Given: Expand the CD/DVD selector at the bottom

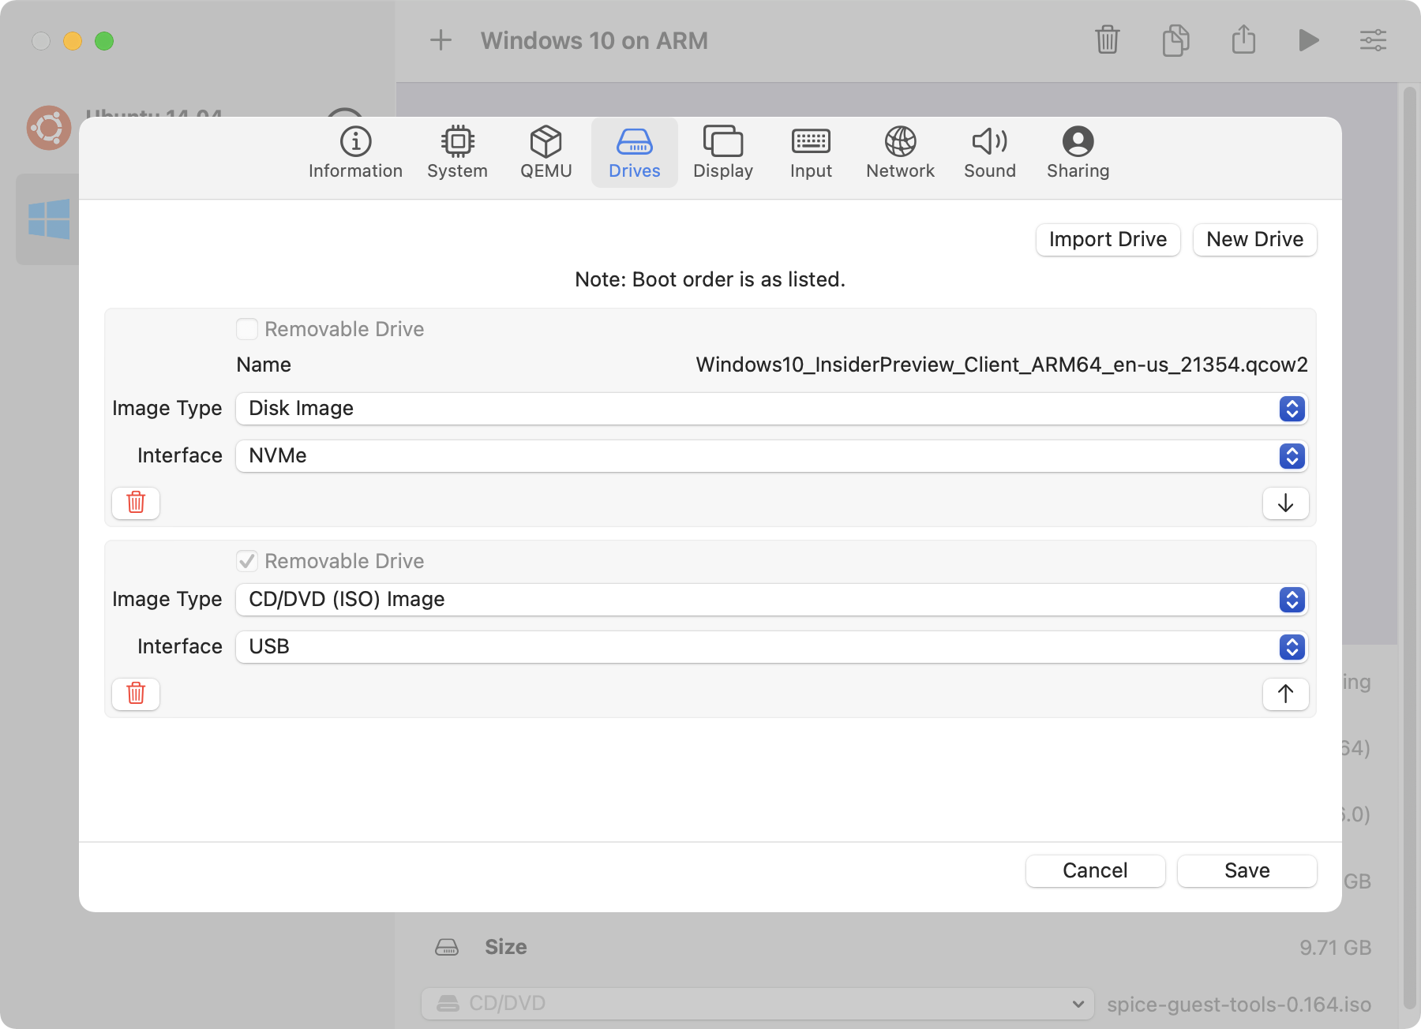Looking at the screenshot, I should [x=1078, y=1003].
